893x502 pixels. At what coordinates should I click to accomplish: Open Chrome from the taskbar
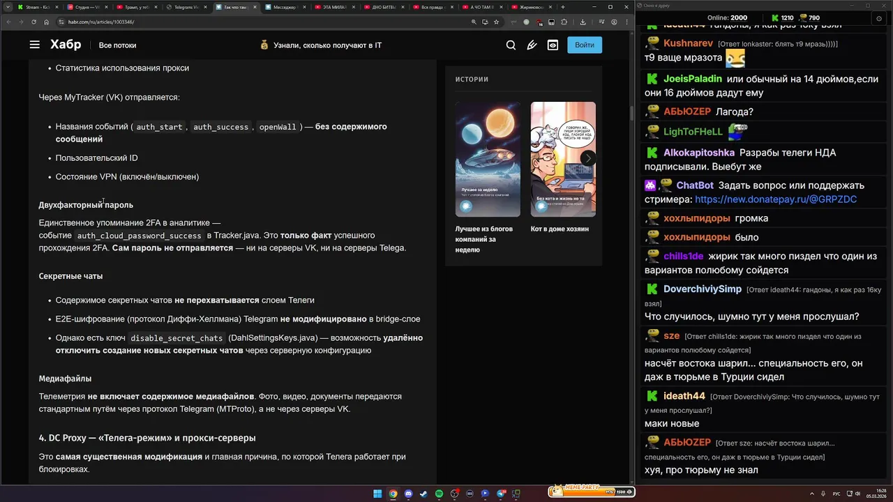click(393, 494)
